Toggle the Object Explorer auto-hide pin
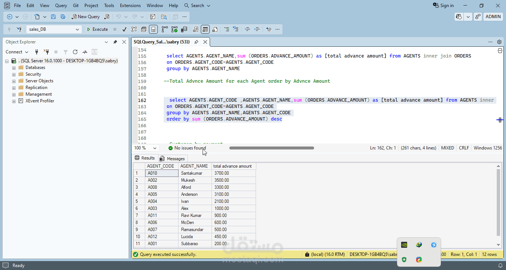 (x=115, y=42)
